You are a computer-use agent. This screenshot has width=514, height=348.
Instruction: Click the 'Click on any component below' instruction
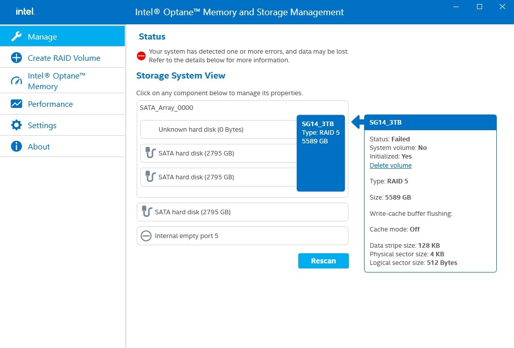pos(219,93)
